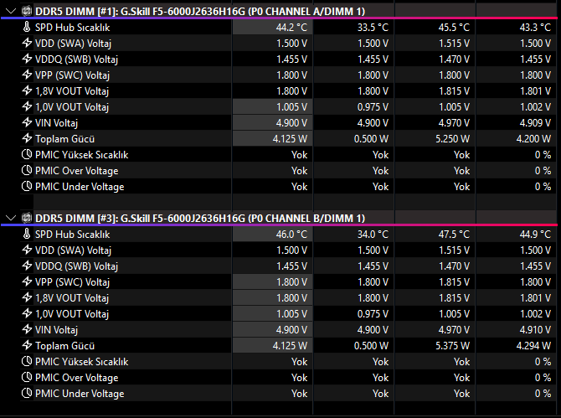Collapse the DDR5 DIMM [#1] sensor group

[x=11, y=11]
